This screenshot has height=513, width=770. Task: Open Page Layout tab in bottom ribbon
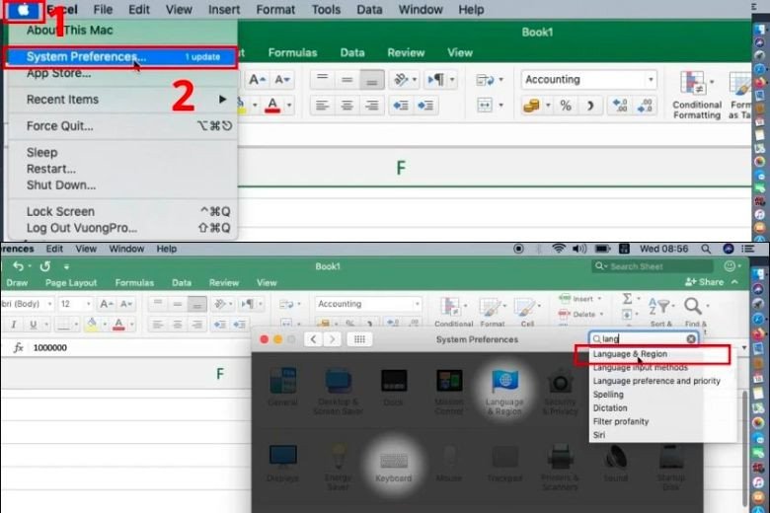pos(71,283)
